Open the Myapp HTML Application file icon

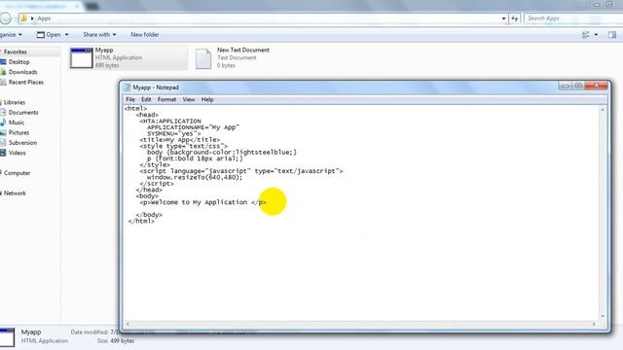coord(82,58)
